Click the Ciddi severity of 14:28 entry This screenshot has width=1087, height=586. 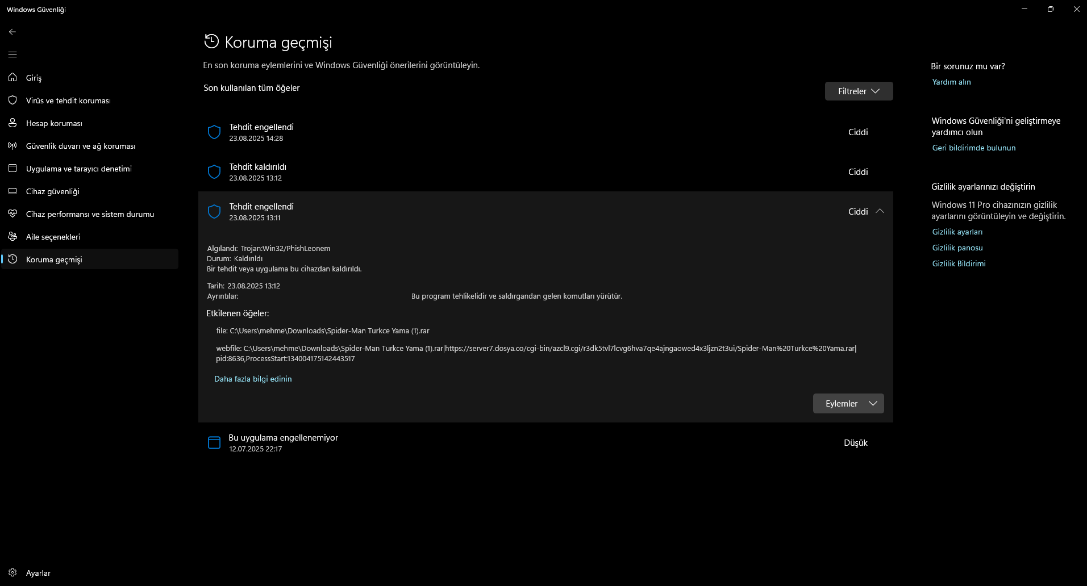pyautogui.click(x=858, y=132)
